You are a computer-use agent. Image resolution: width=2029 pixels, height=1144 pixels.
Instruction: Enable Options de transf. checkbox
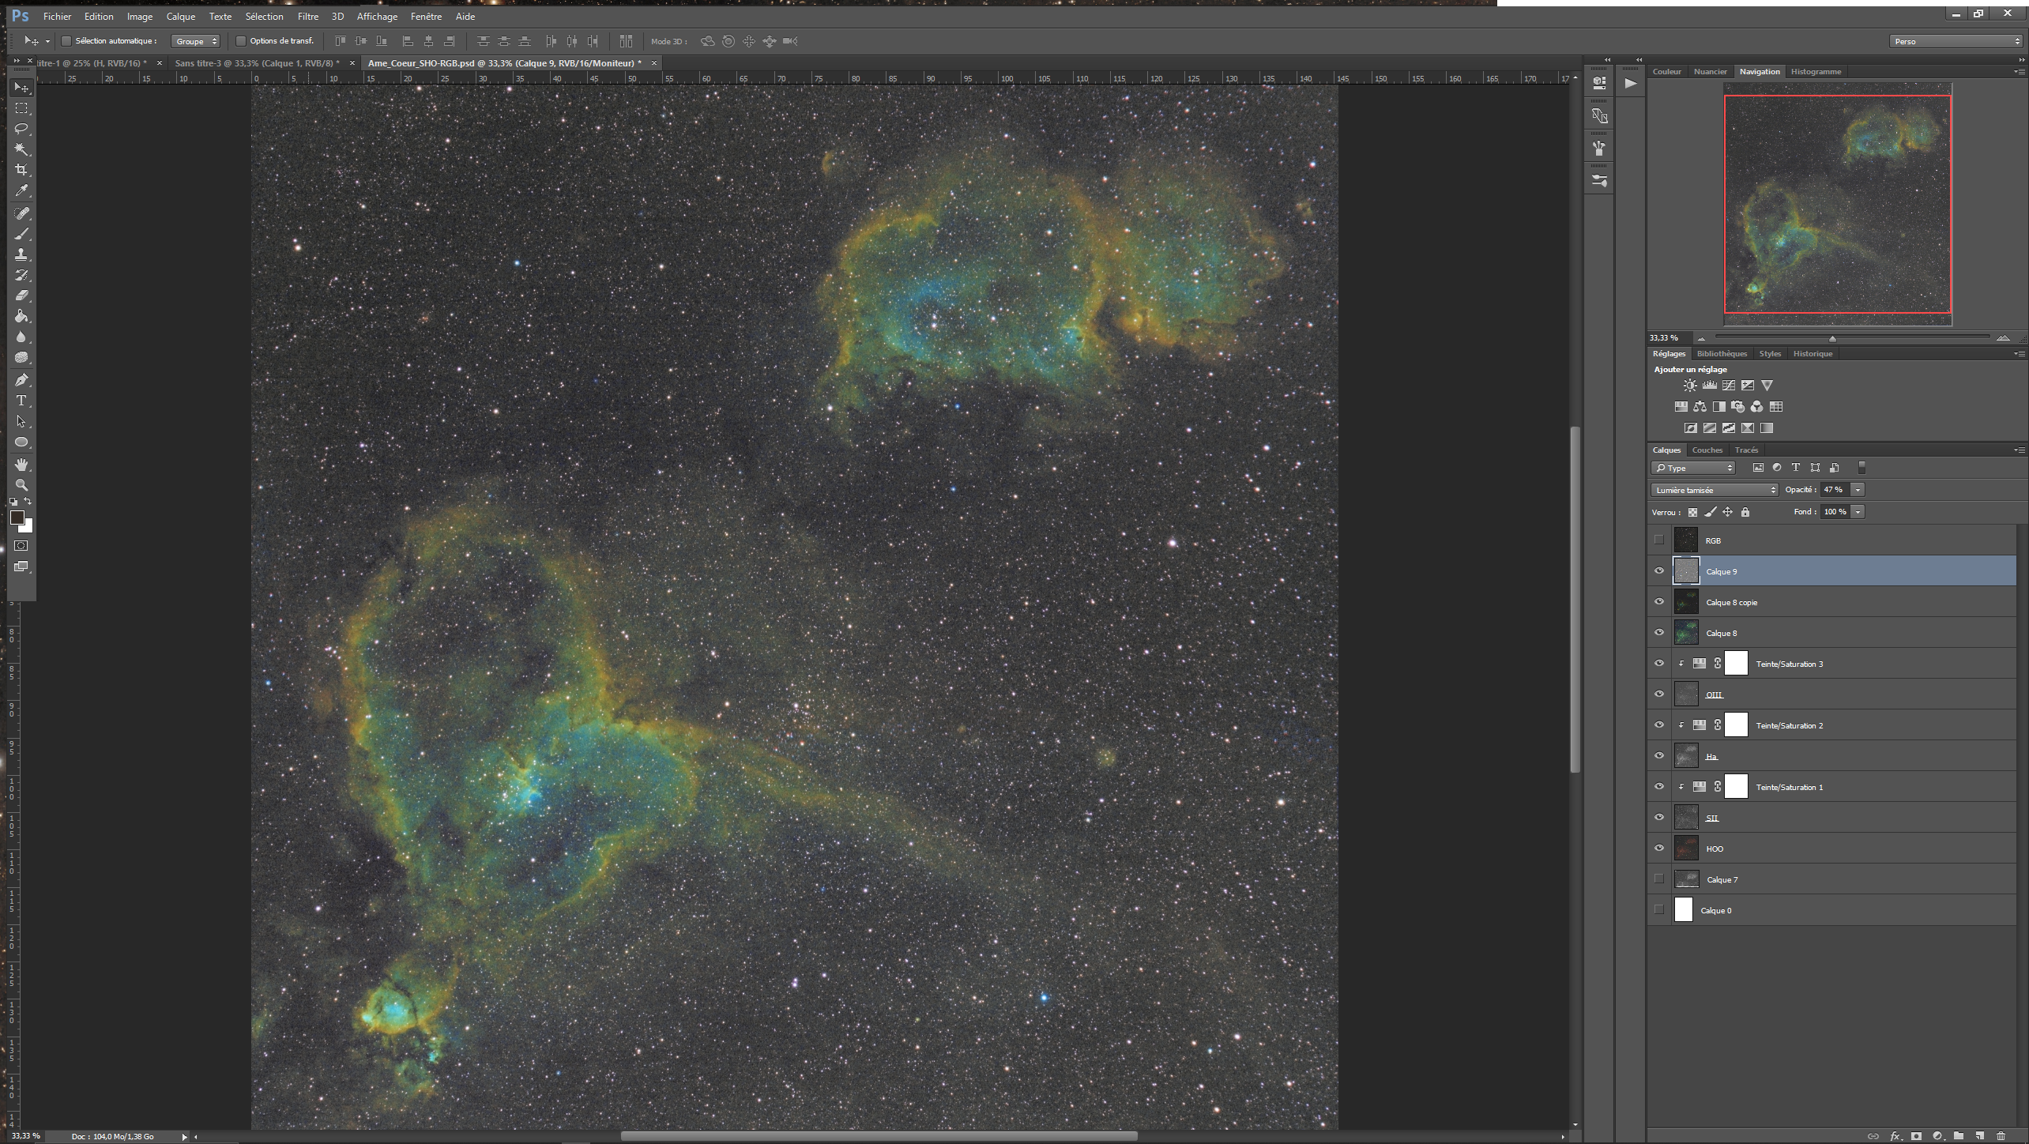point(241,41)
